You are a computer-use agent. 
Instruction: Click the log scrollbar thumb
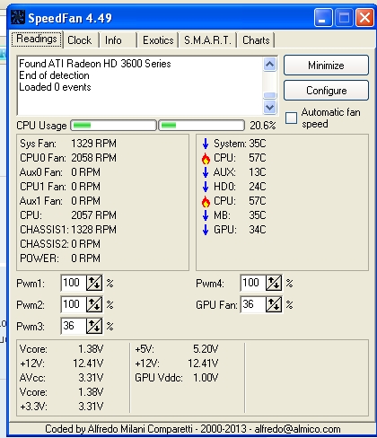270,95
